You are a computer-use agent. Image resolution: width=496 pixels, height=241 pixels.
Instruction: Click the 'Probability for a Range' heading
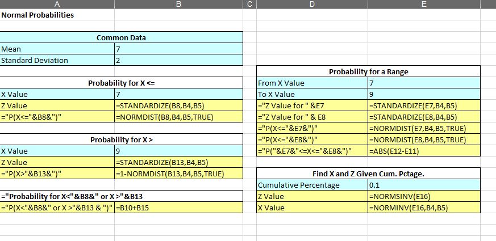(368, 71)
